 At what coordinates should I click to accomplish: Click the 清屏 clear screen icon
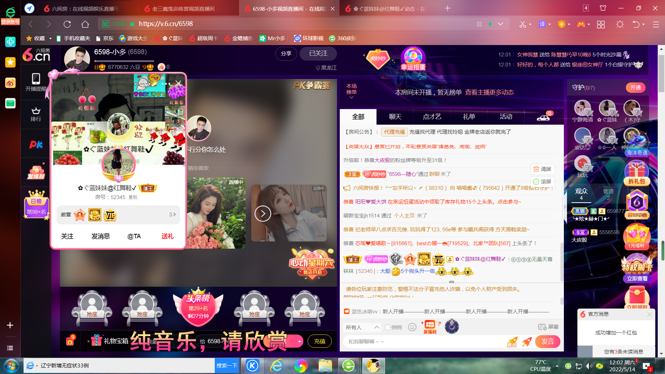(x=542, y=169)
